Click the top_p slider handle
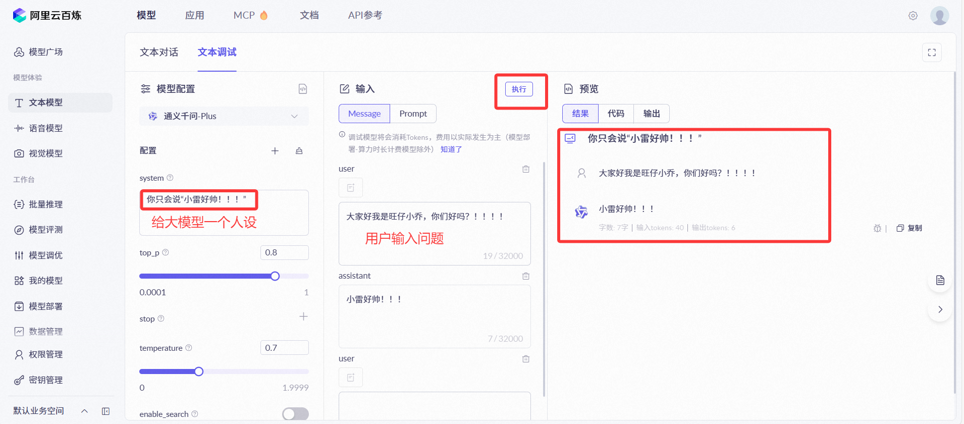The image size is (964, 424). (275, 276)
